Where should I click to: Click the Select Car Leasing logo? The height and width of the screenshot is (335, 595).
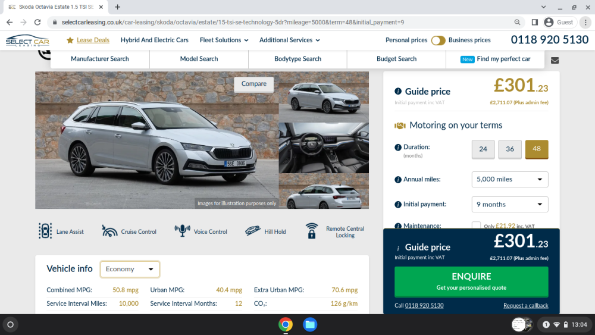click(27, 40)
